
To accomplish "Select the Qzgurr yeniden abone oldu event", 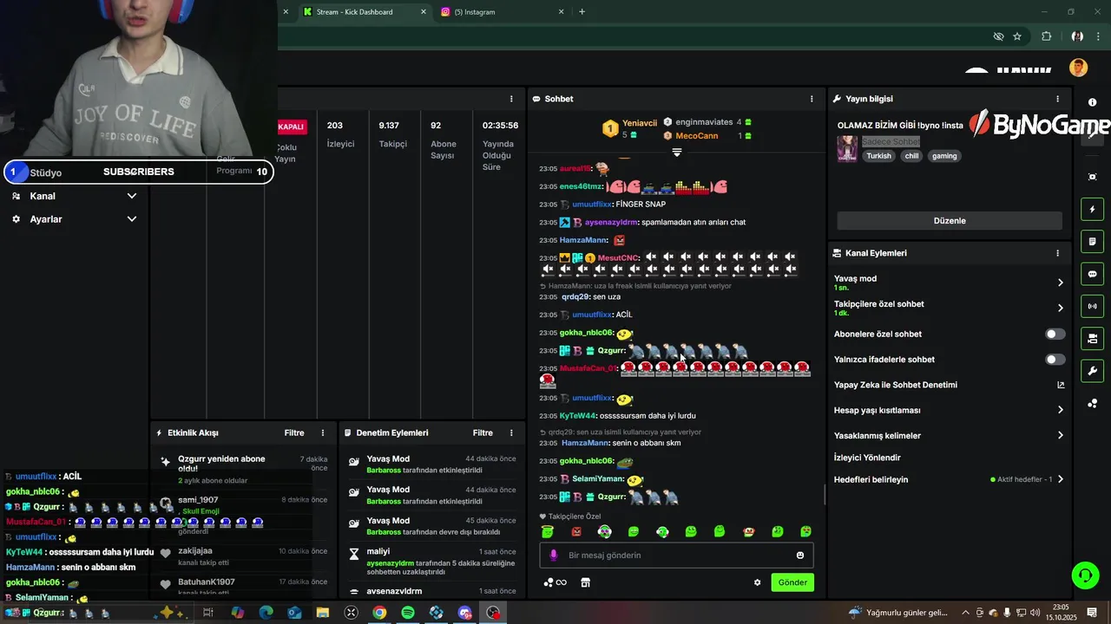I will coord(243,469).
